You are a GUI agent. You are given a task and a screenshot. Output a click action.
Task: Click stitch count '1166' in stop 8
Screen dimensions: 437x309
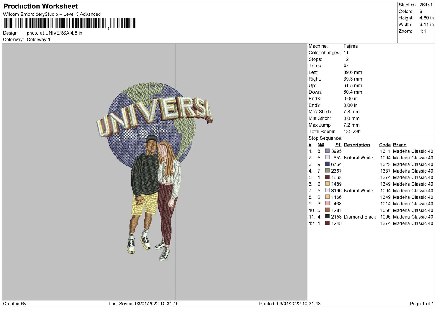(x=336, y=197)
